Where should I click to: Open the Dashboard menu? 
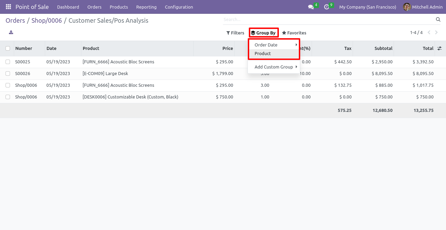point(68,7)
